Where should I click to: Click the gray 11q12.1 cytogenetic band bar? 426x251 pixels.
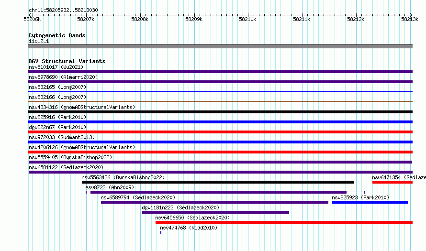(220, 46)
